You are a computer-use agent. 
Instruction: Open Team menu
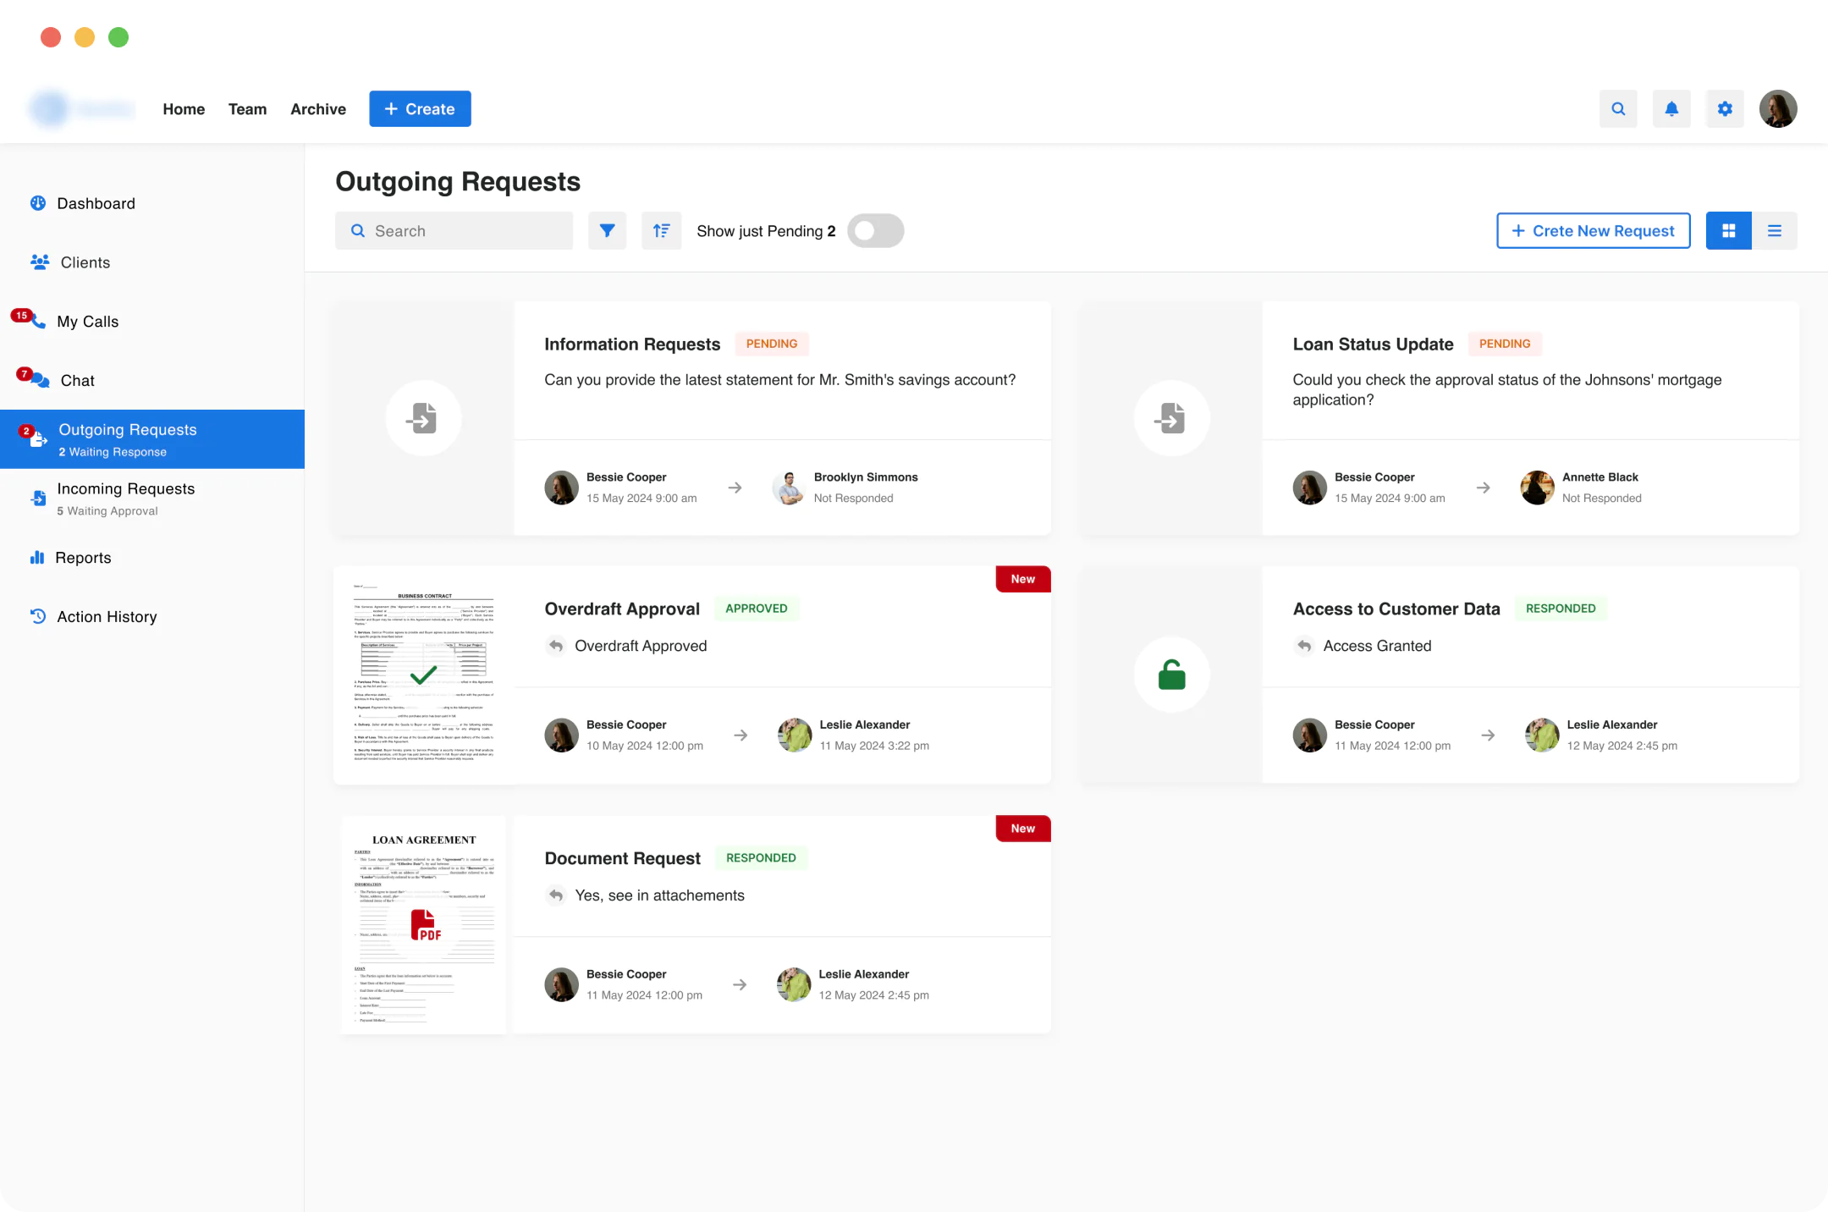247,109
